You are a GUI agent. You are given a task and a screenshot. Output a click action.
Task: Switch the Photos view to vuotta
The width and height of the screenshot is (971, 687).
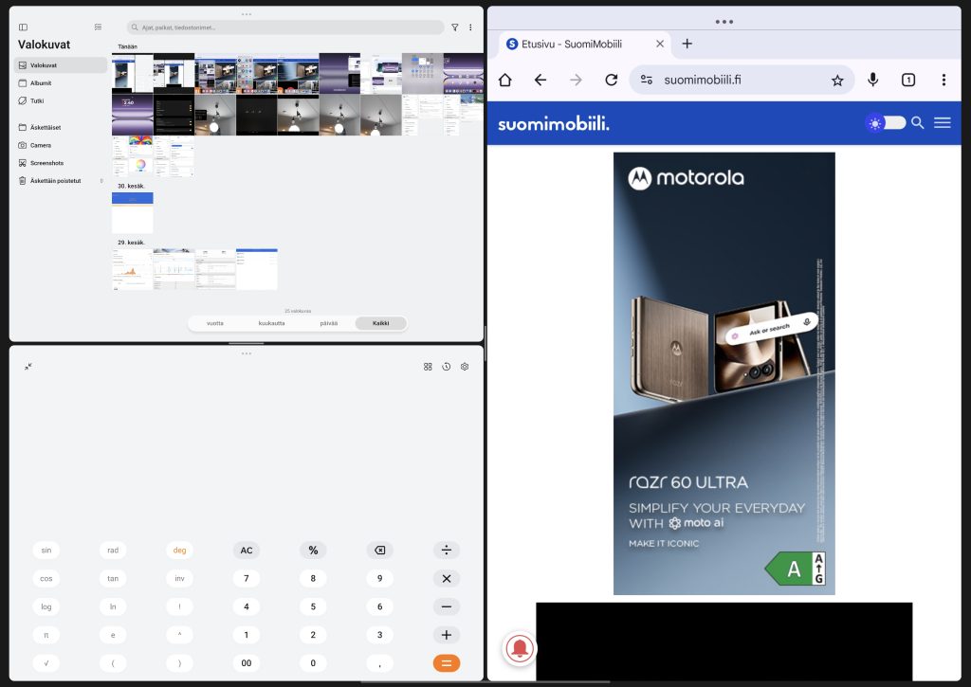[215, 323]
